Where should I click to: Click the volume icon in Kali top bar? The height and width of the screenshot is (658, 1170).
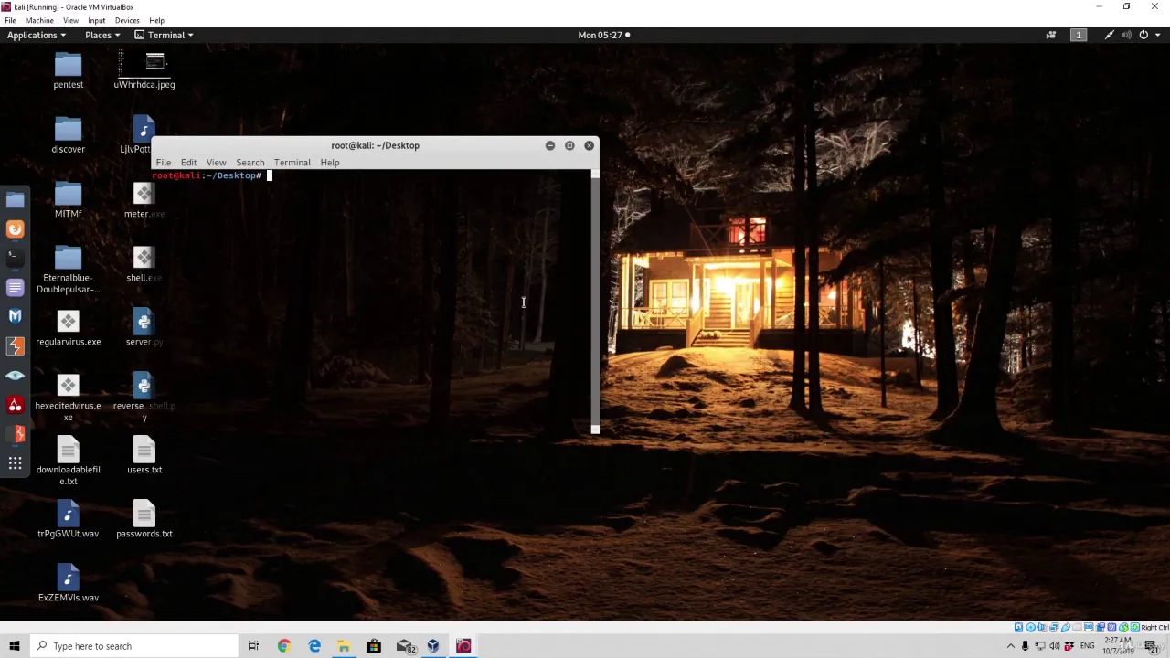pyautogui.click(x=1126, y=35)
